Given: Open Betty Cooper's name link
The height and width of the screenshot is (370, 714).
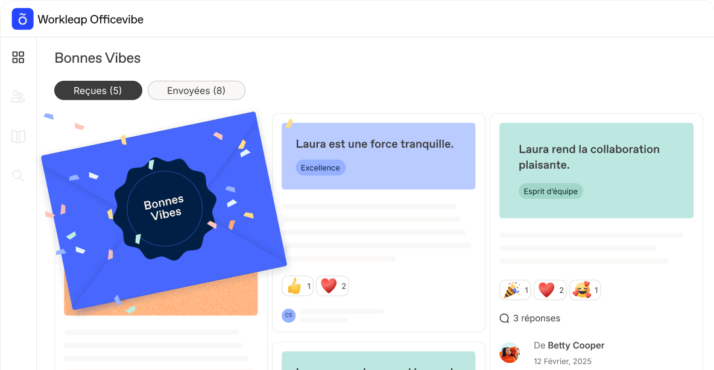Looking at the screenshot, I should point(576,345).
